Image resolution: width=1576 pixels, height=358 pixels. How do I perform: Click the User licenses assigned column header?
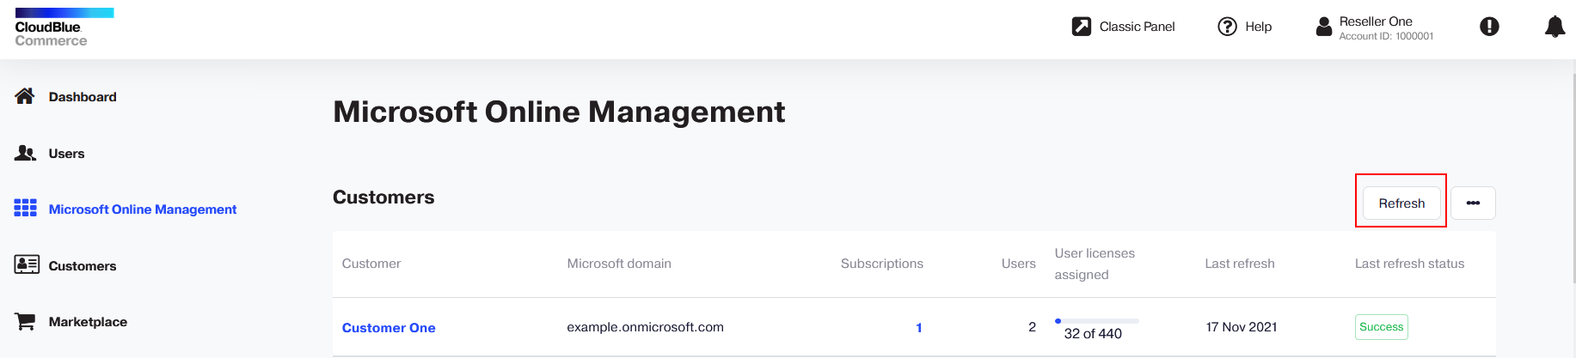click(x=1095, y=264)
